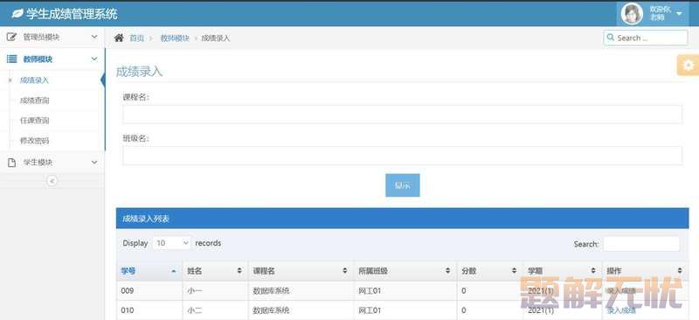Go to 首页 breadcrumb link
699x320 pixels.
[x=137, y=38]
